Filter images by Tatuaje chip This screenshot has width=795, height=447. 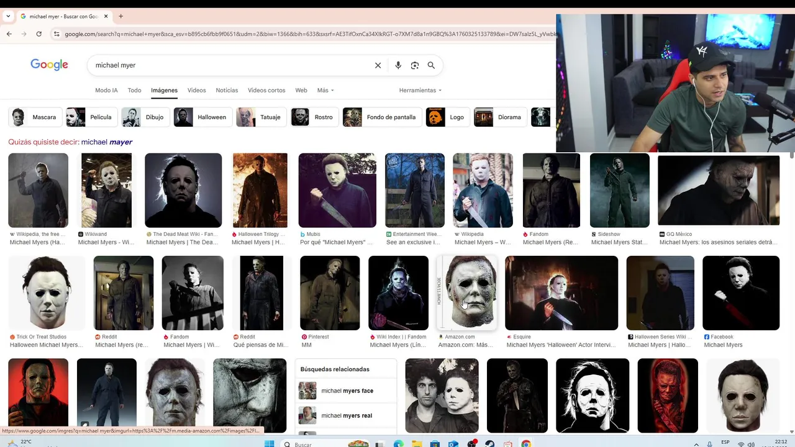[261, 117]
